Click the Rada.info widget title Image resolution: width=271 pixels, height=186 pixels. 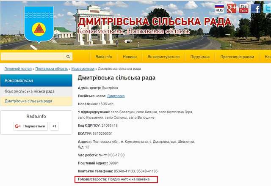tap(36, 116)
